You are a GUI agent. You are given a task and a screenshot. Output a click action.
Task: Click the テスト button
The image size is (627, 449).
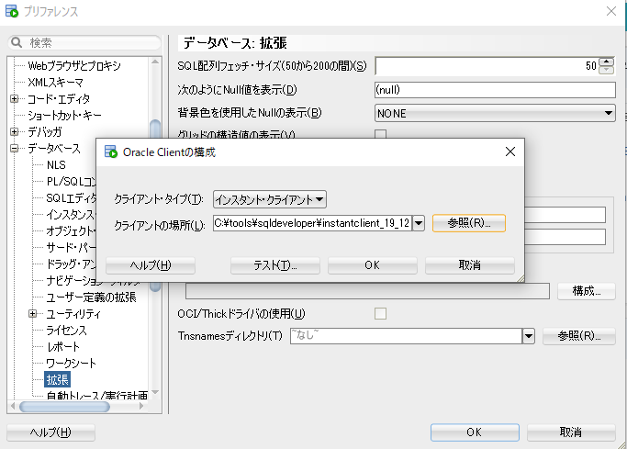point(275,265)
